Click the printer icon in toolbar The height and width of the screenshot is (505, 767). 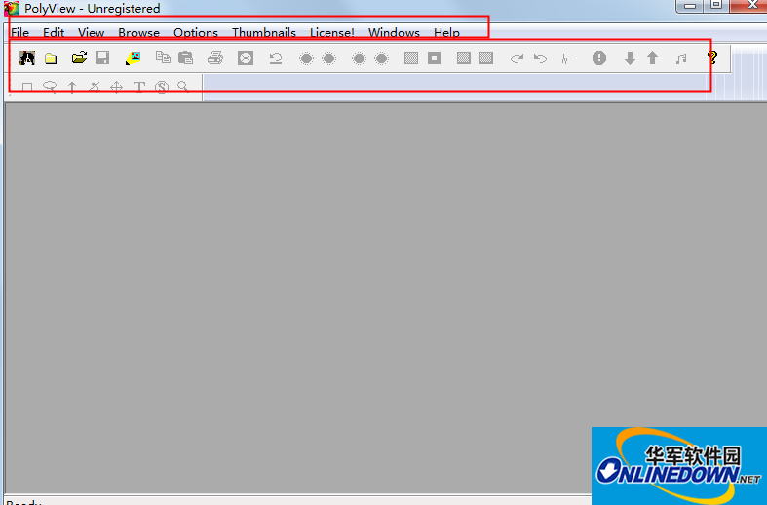(215, 58)
